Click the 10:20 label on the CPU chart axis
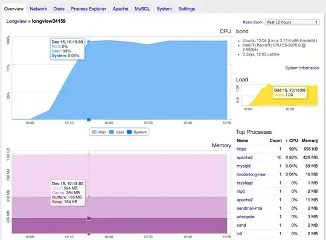This screenshot has height=240, width=326. [109, 123]
